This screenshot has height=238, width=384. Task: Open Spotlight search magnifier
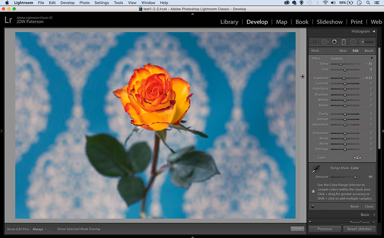pos(368,3)
